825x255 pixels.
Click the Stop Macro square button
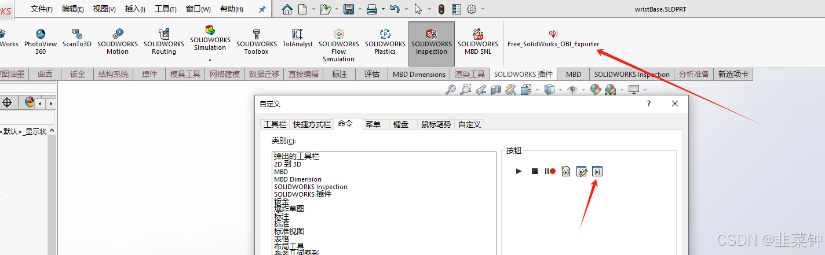pos(535,171)
